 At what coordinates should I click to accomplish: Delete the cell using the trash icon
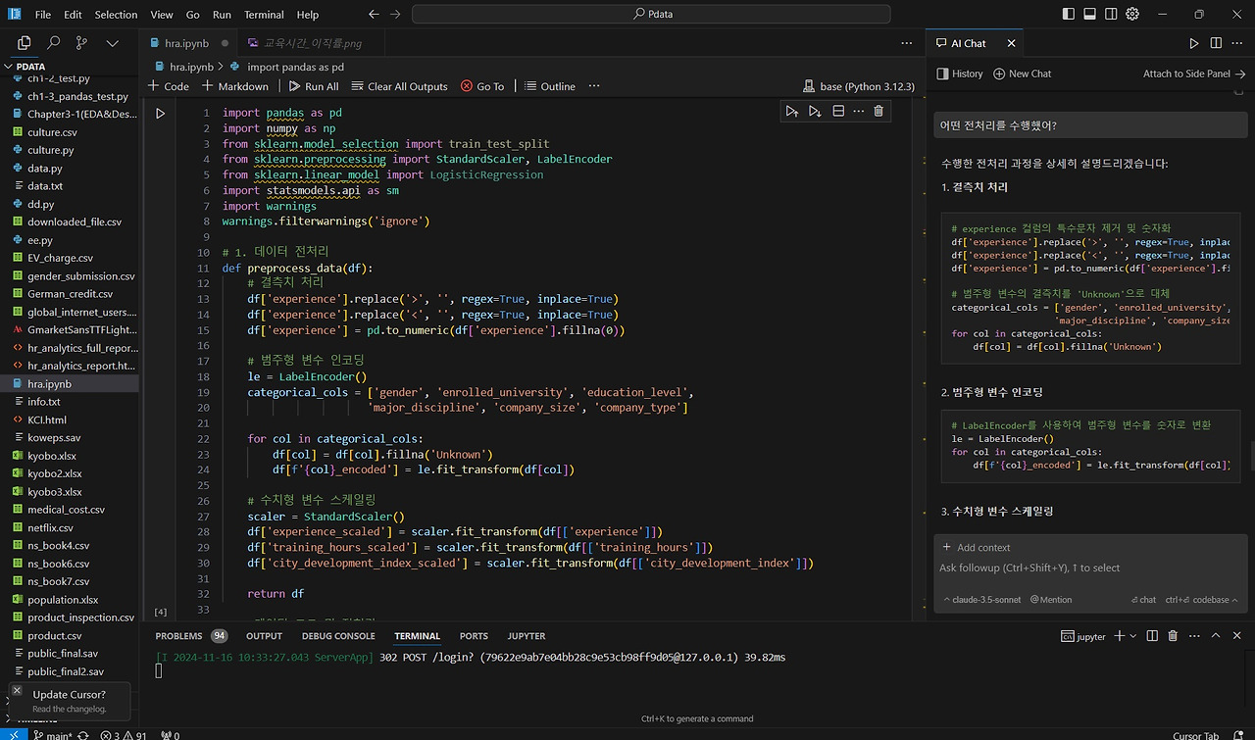pos(878,112)
